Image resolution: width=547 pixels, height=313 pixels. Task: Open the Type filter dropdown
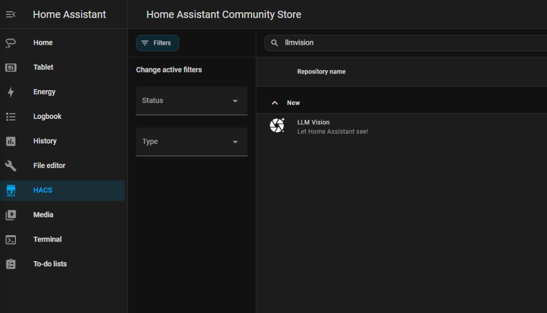pyautogui.click(x=192, y=142)
